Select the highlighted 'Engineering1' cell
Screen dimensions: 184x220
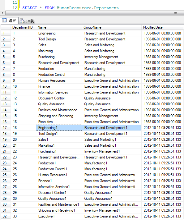(x=59, y=128)
